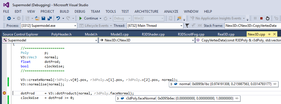The height and width of the screenshot is (104, 281).
Task: Switch to the Source Control Explorer tab
Action: coord(21,34)
